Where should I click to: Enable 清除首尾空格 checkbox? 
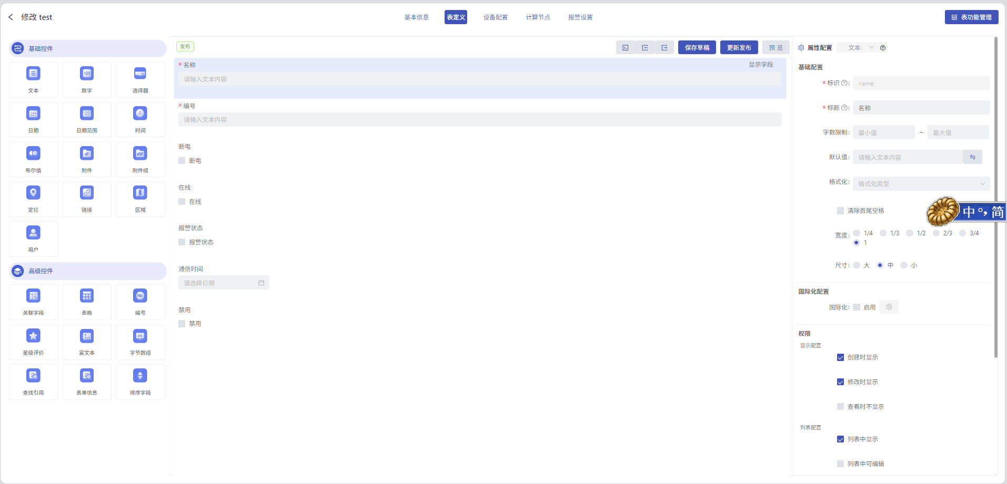[840, 211]
